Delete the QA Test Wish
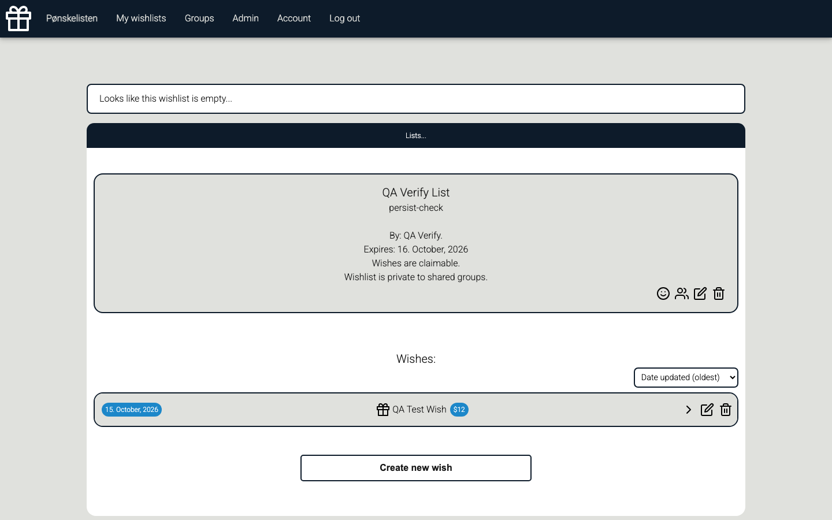 coord(726,410)
